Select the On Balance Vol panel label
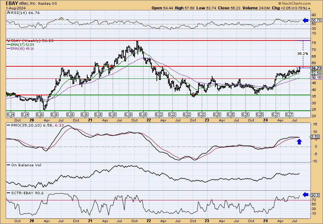323x224 pixels. coord(24,165)
